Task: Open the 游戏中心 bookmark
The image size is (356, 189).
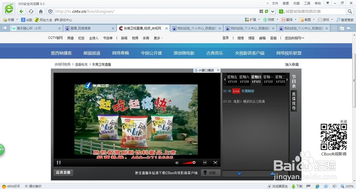Action: (x=63, y=20)
